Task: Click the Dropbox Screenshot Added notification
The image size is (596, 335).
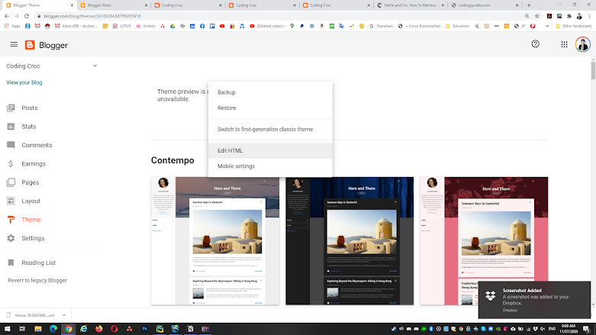Action: pos(534,300)
